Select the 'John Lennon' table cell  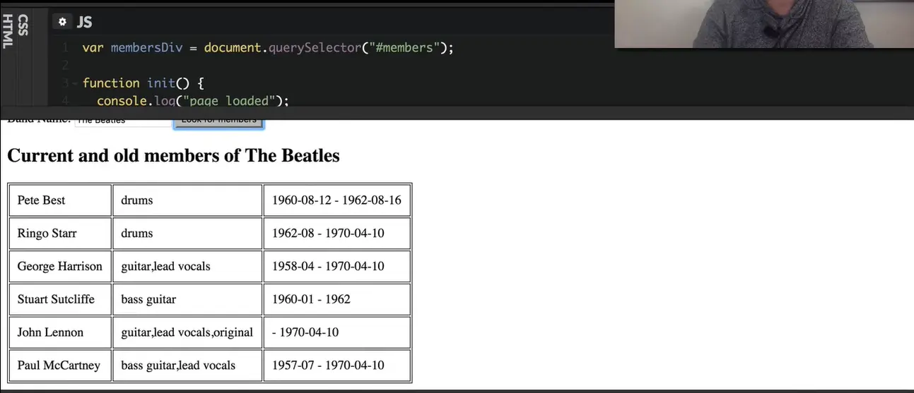pyautogui.click(x=60, y=332)
